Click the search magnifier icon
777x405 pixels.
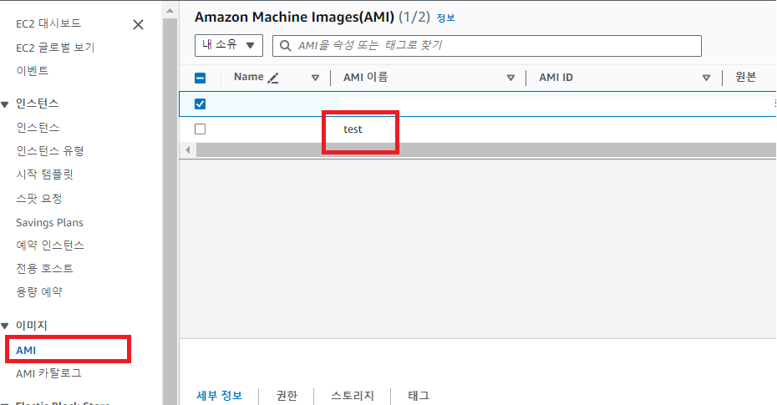(286, 46)
